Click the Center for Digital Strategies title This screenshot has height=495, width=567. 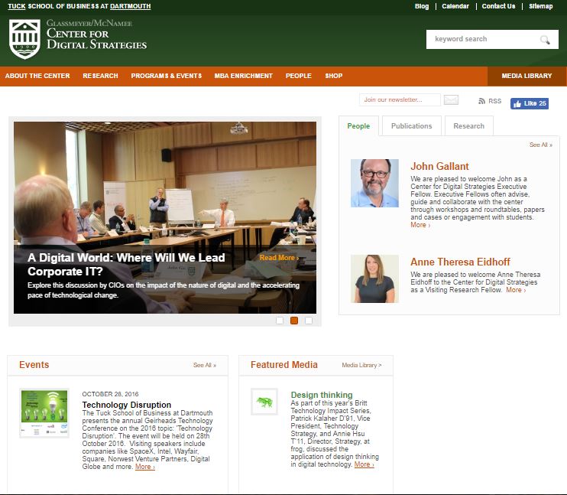click(x=96, y=39)
